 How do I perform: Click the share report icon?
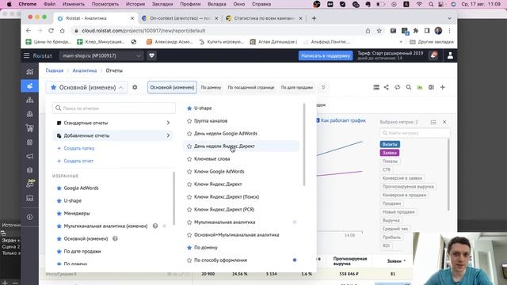coord(386,87)
